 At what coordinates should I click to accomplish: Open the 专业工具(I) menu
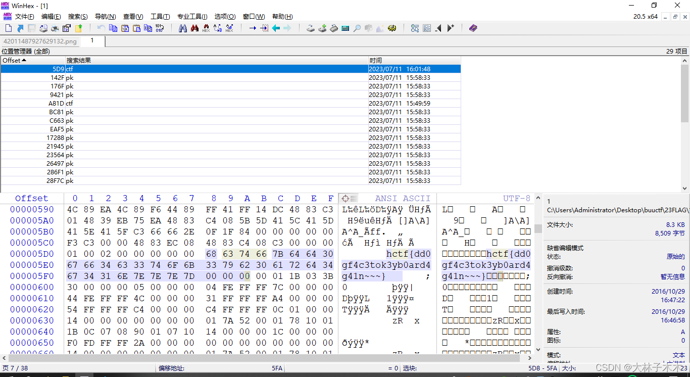coord(192,17)
